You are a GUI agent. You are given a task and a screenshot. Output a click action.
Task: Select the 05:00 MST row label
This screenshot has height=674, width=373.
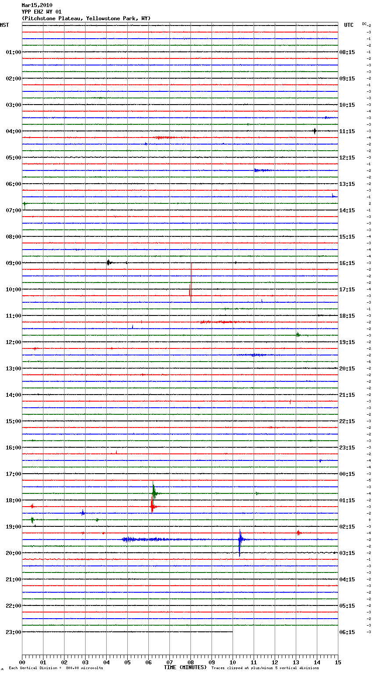(14, 158)
